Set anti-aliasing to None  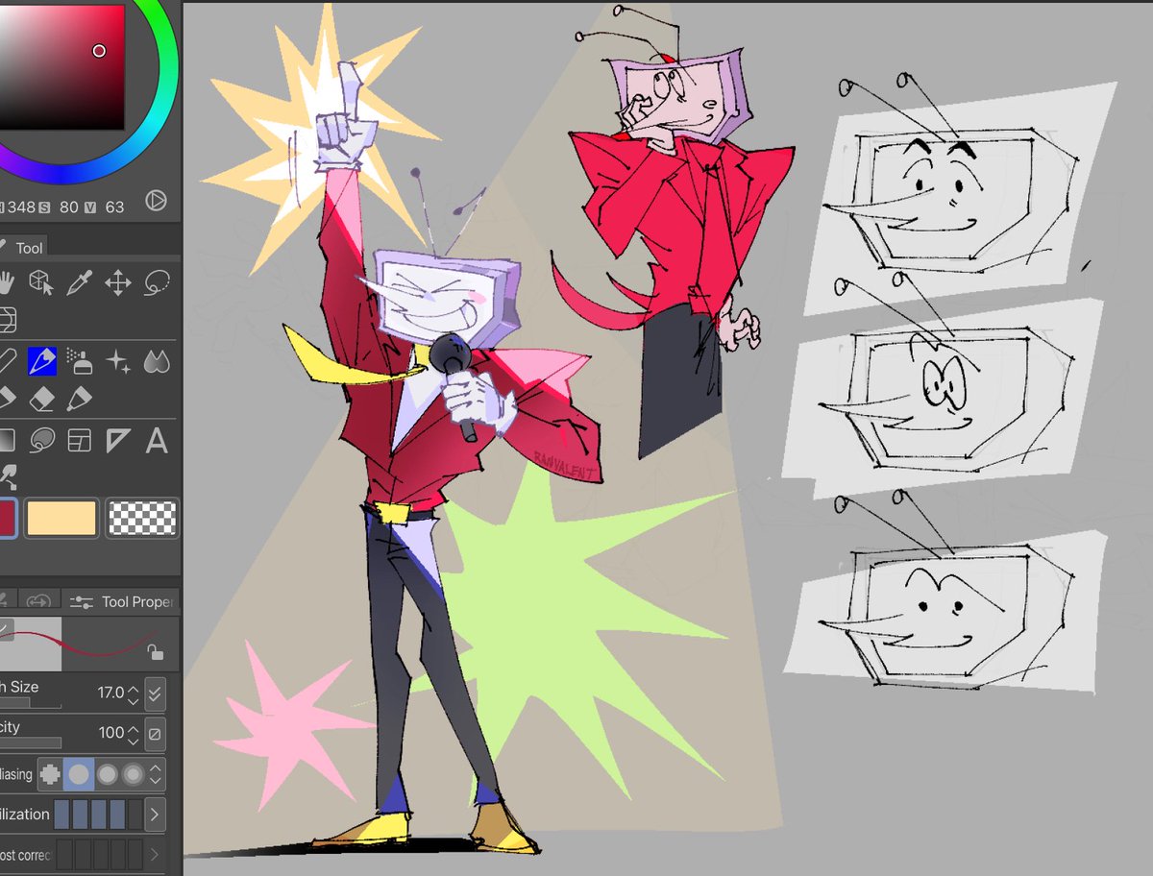[x=49, y=774]
